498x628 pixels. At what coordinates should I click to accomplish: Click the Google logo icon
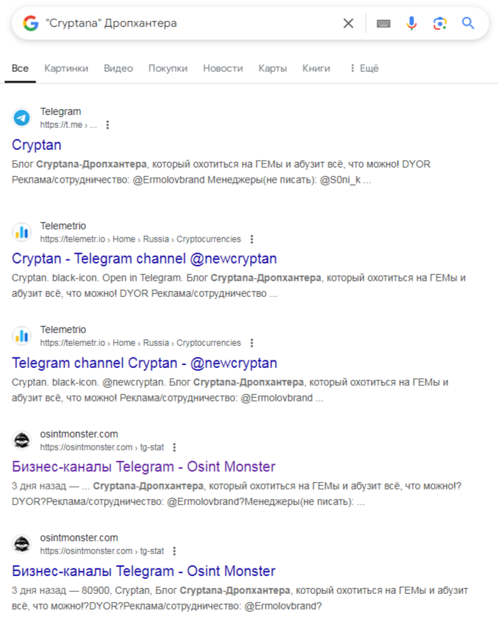pos(31,23)
